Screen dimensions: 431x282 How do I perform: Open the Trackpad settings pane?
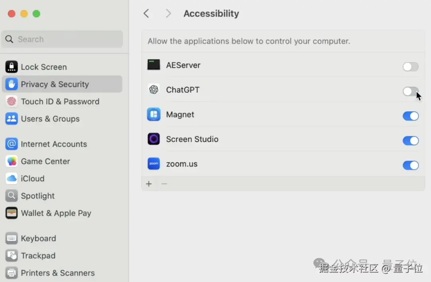coord(38,256)
